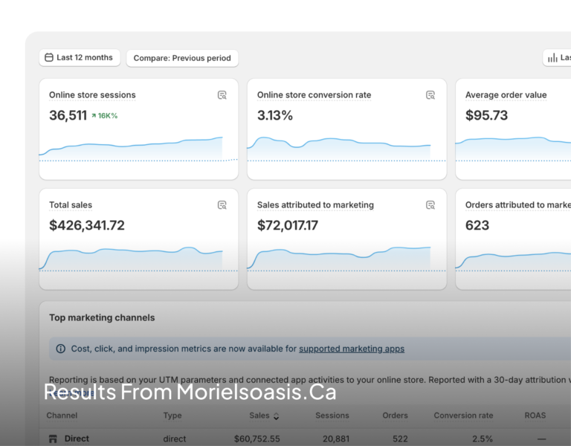Click the conversion rate sparkline chart
Image resolution: width=571 pixels, height=446 pixels.
click(x=346, y=149)
